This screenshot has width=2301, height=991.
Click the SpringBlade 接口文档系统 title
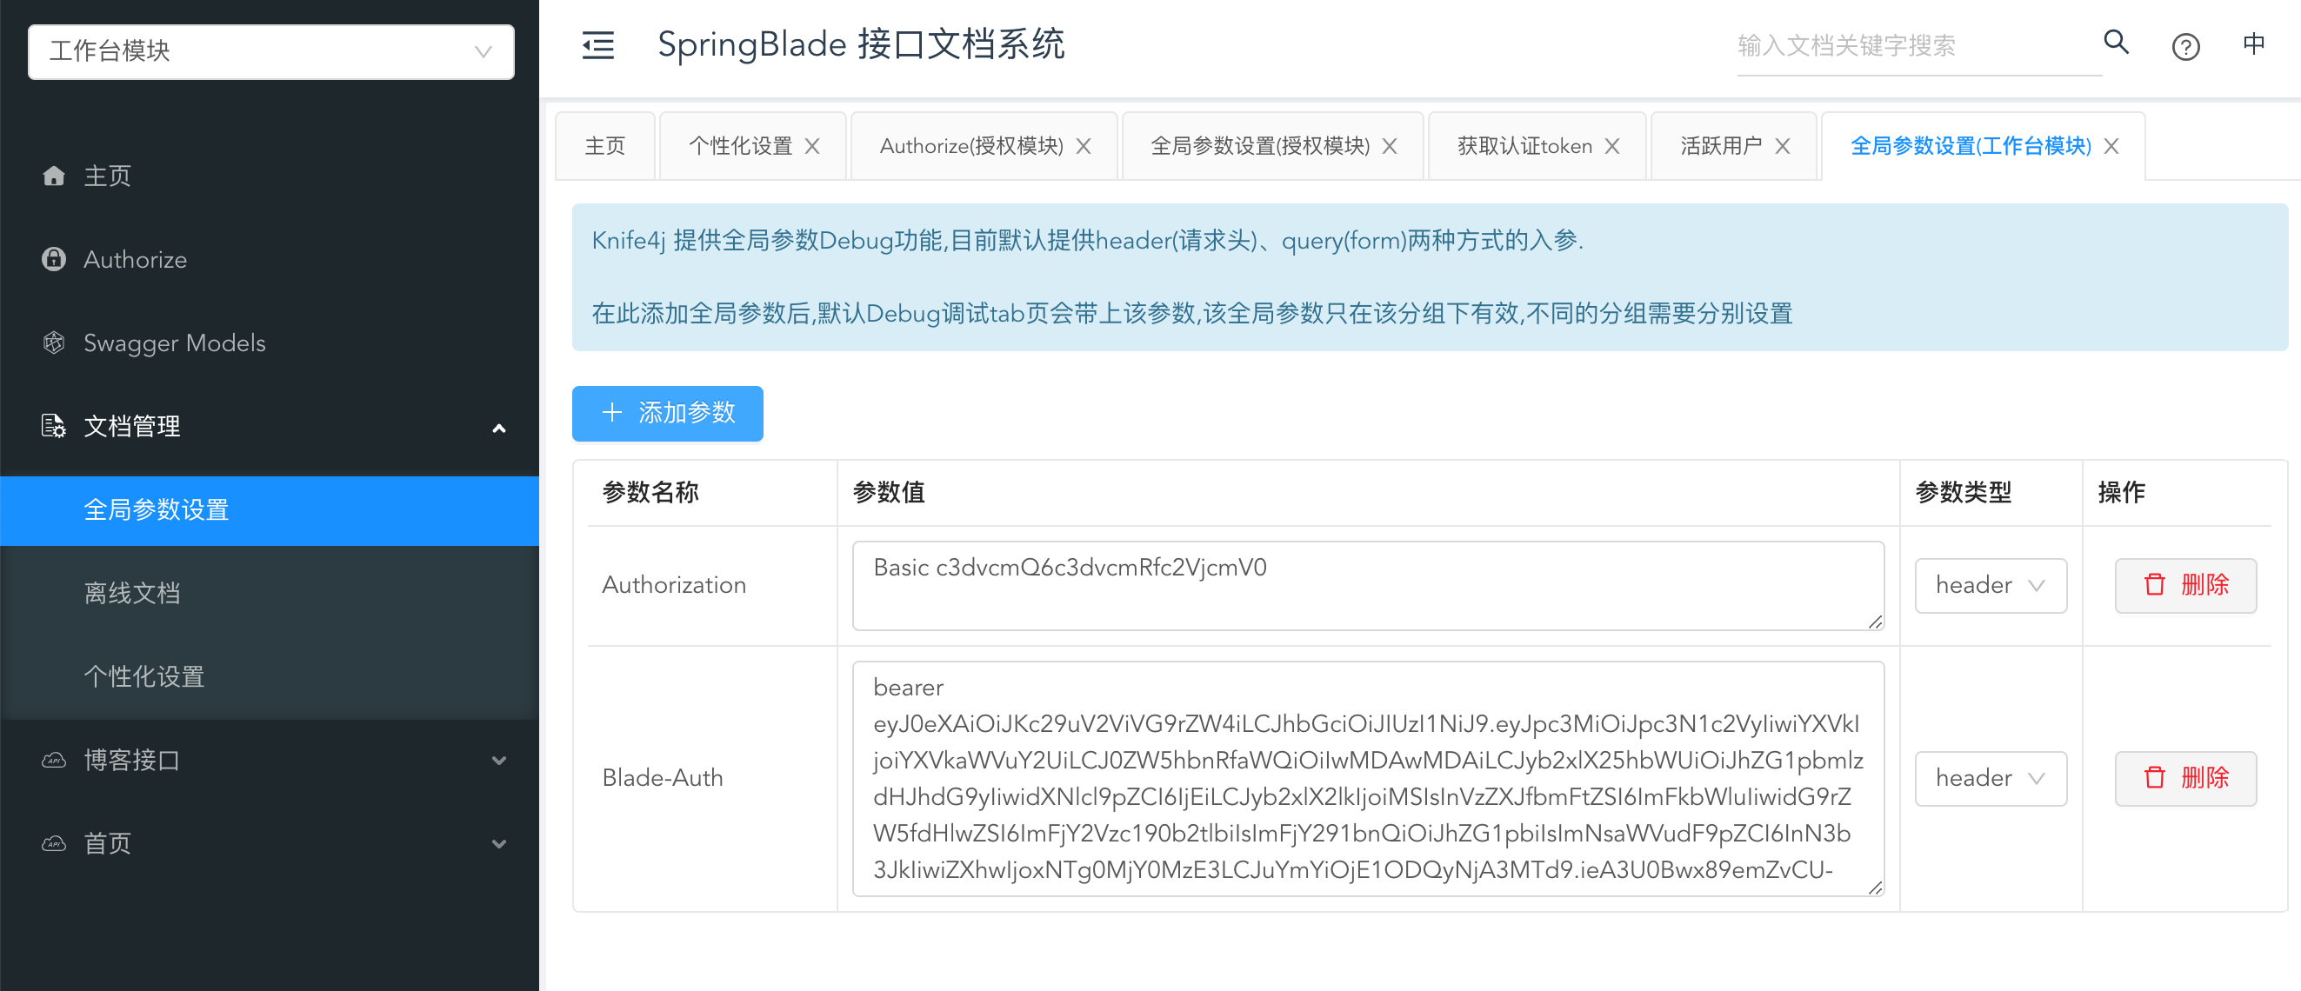[x=860, y=44]
